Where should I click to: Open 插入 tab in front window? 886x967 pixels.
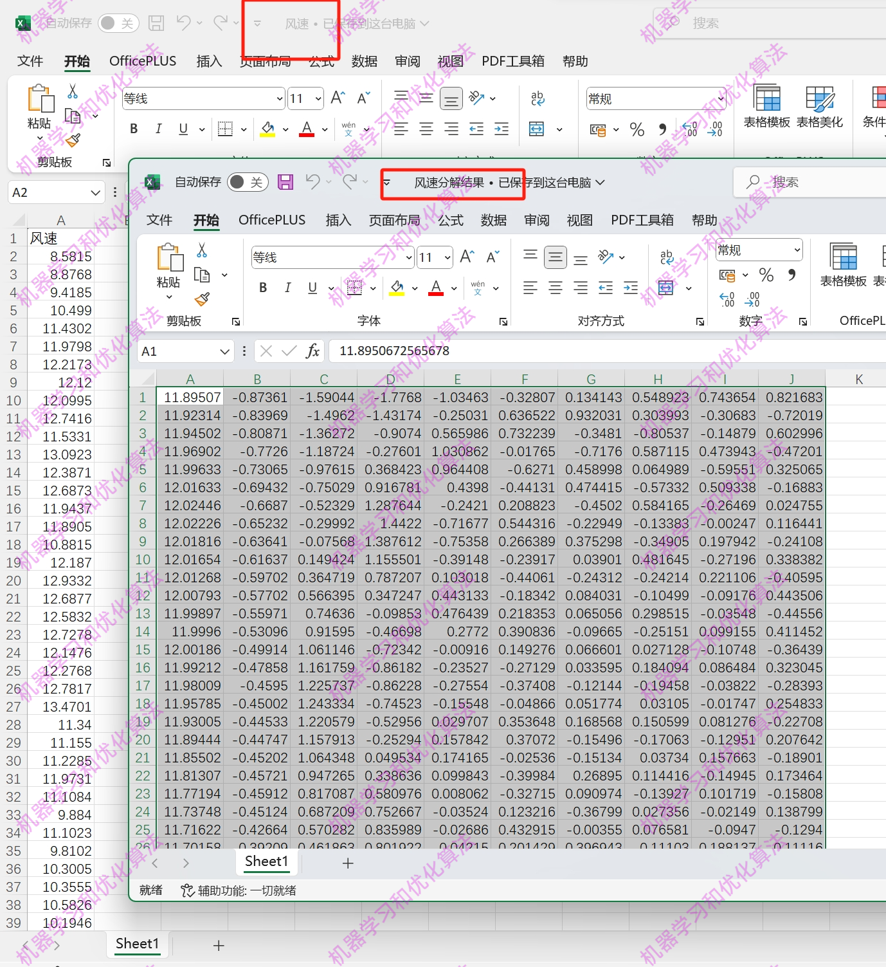tap(338, 220)
